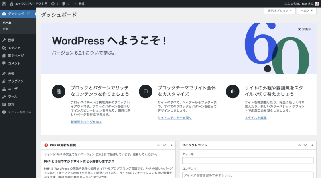Open 外観 menu label

pos(11,73)
